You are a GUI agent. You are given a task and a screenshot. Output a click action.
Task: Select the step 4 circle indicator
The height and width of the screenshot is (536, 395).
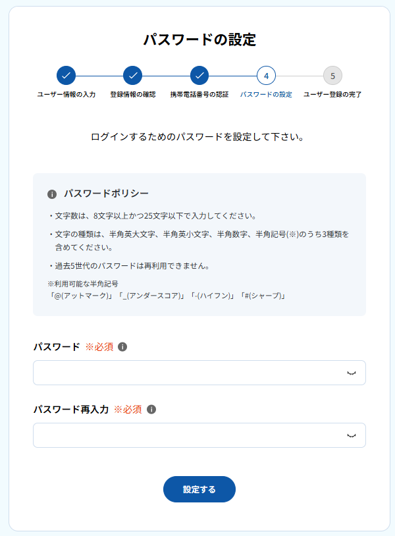pos(266,76)
